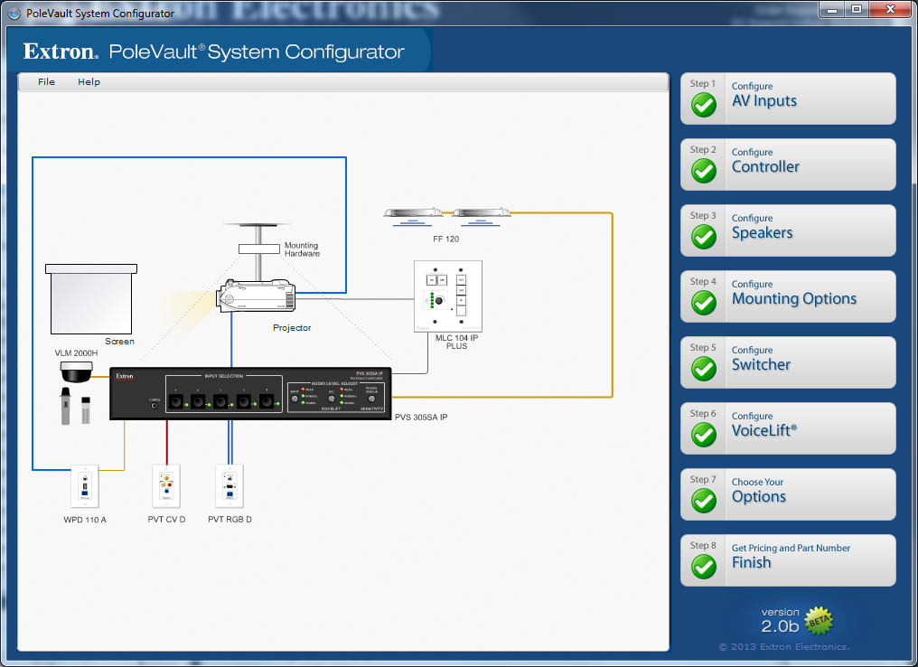Click the 'MLC 104 IP PLUS' label
Screen dimensions: 918x667
coord(456,342)
